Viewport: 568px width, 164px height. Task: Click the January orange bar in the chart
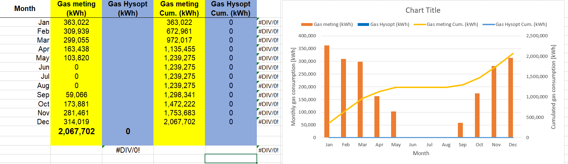point(327,92)
